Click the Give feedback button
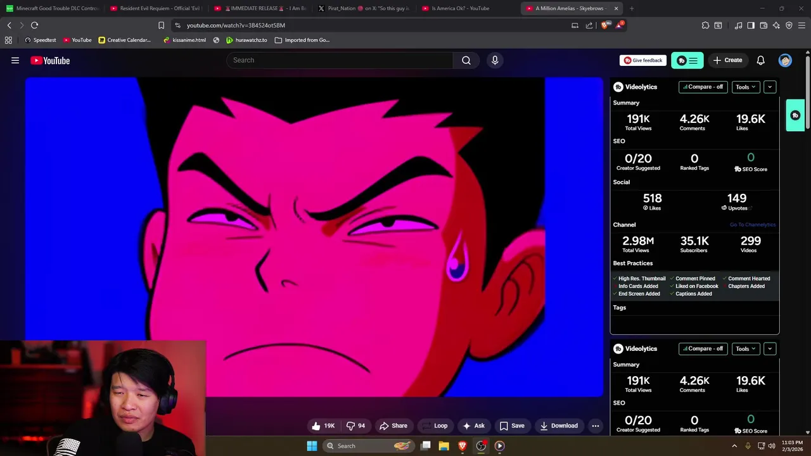This screenshot has height=456, width=811. click(x=643, y=60)
